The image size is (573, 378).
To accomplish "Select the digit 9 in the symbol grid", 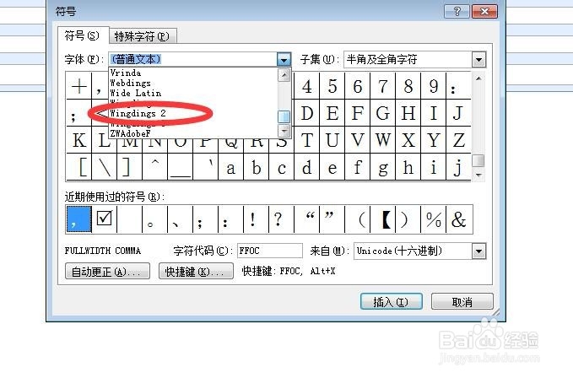I will pos(434,86).
